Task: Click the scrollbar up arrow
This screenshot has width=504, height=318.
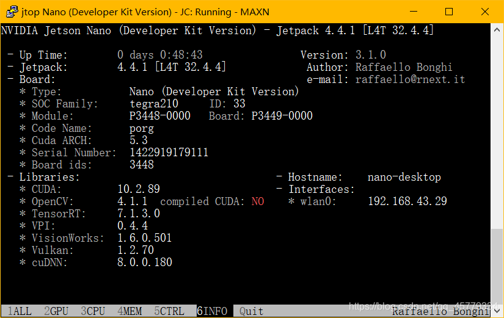Action: [x=497, y=30]
